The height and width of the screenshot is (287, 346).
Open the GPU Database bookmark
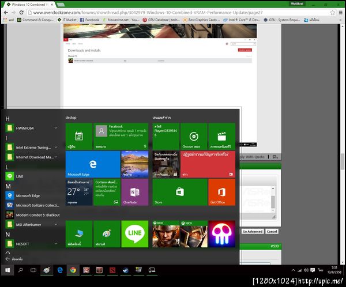[161, 20]
